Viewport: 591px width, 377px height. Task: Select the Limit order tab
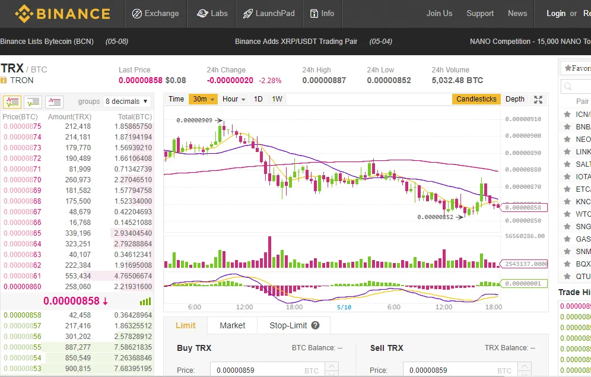pos(186,325)
